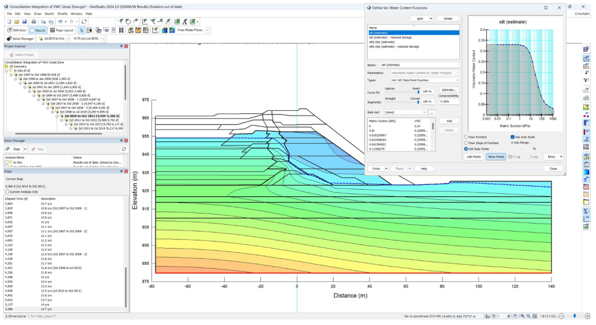Click the Sketch Lines icon
Screen dimensions: 596x325
click(121, 21)
